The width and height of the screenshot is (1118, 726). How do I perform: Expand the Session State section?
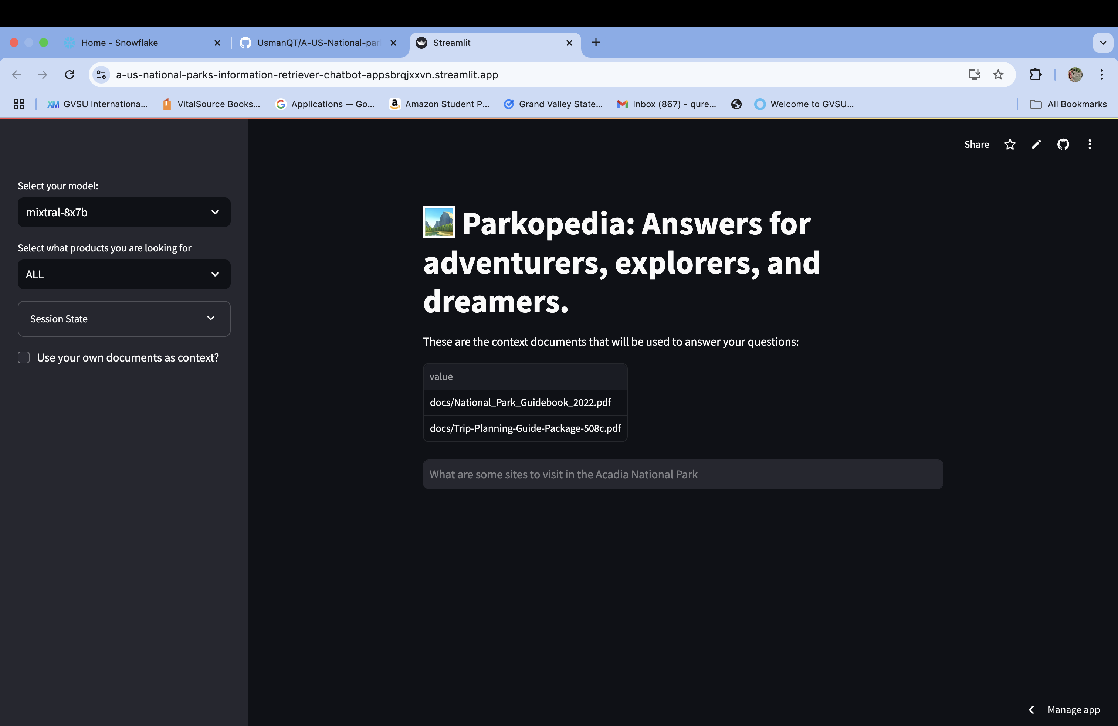tap(124, 319)
